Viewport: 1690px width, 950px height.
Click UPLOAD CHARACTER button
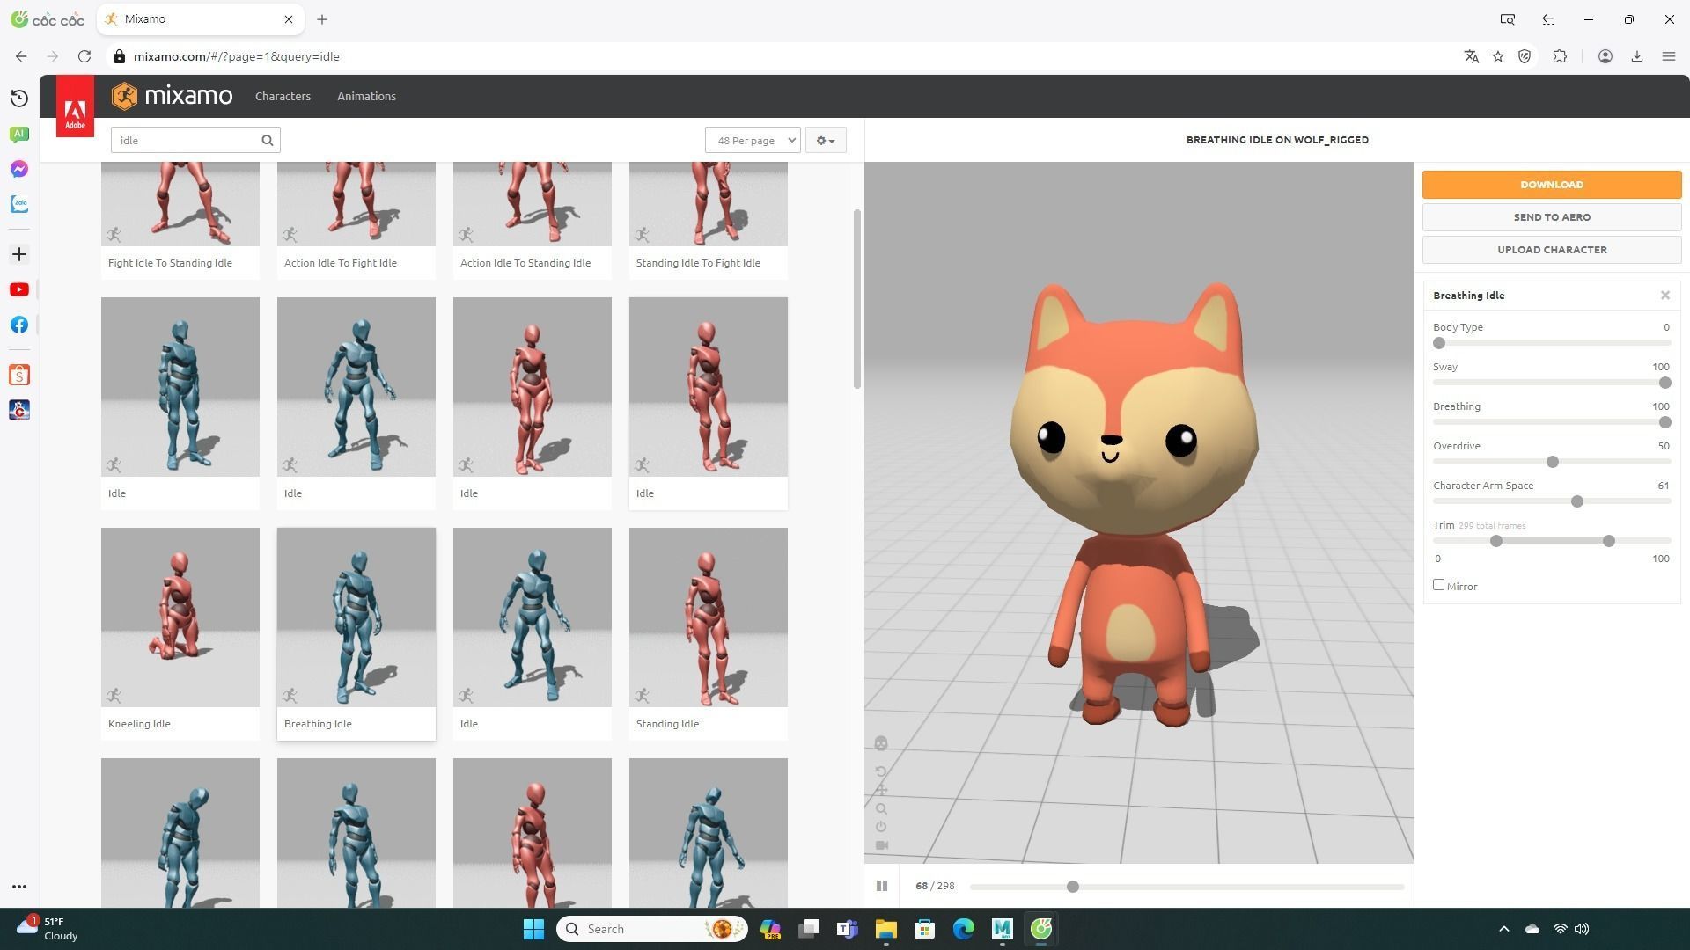point(1552,250)
